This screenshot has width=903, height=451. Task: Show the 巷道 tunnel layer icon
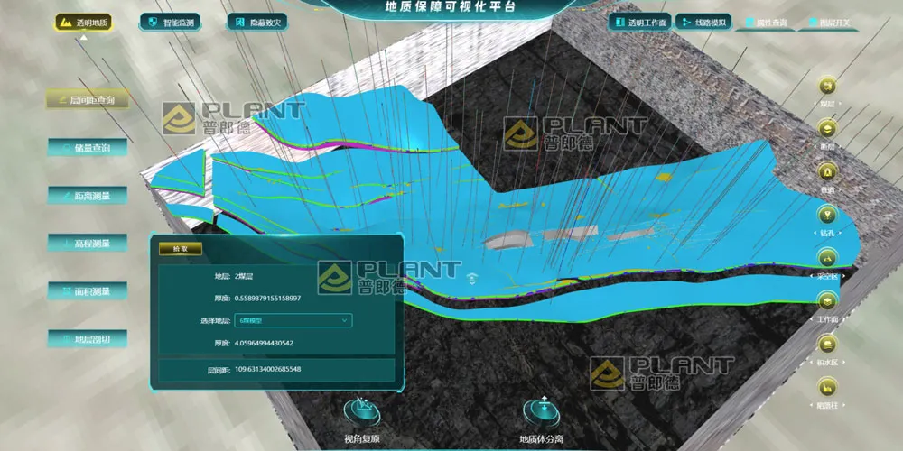point(826,171)
